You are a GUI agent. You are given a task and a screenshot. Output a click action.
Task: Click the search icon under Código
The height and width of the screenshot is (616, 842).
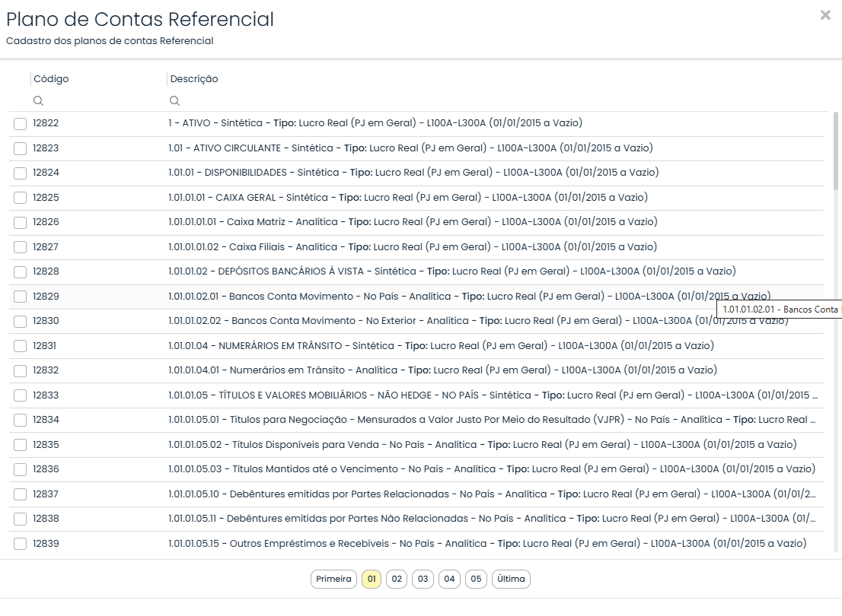(38, 101)
